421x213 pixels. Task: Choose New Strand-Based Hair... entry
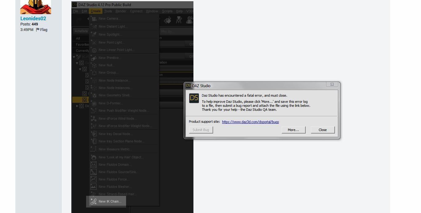(124, 194)
